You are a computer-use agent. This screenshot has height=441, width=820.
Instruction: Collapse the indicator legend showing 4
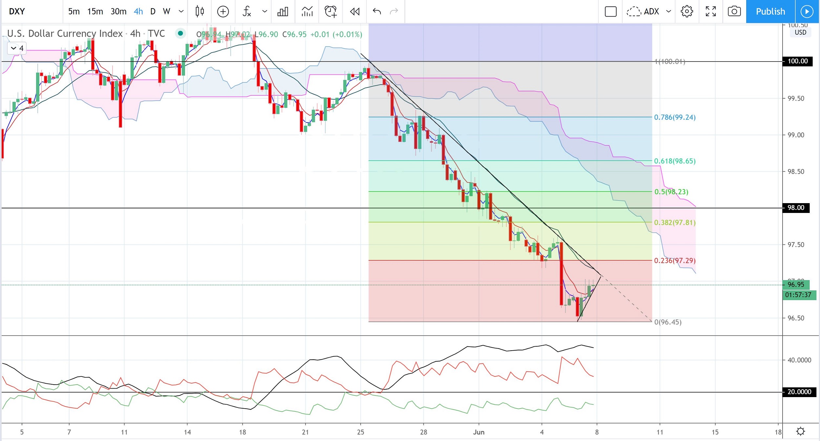pyautogui.click(x=17, y=48)
